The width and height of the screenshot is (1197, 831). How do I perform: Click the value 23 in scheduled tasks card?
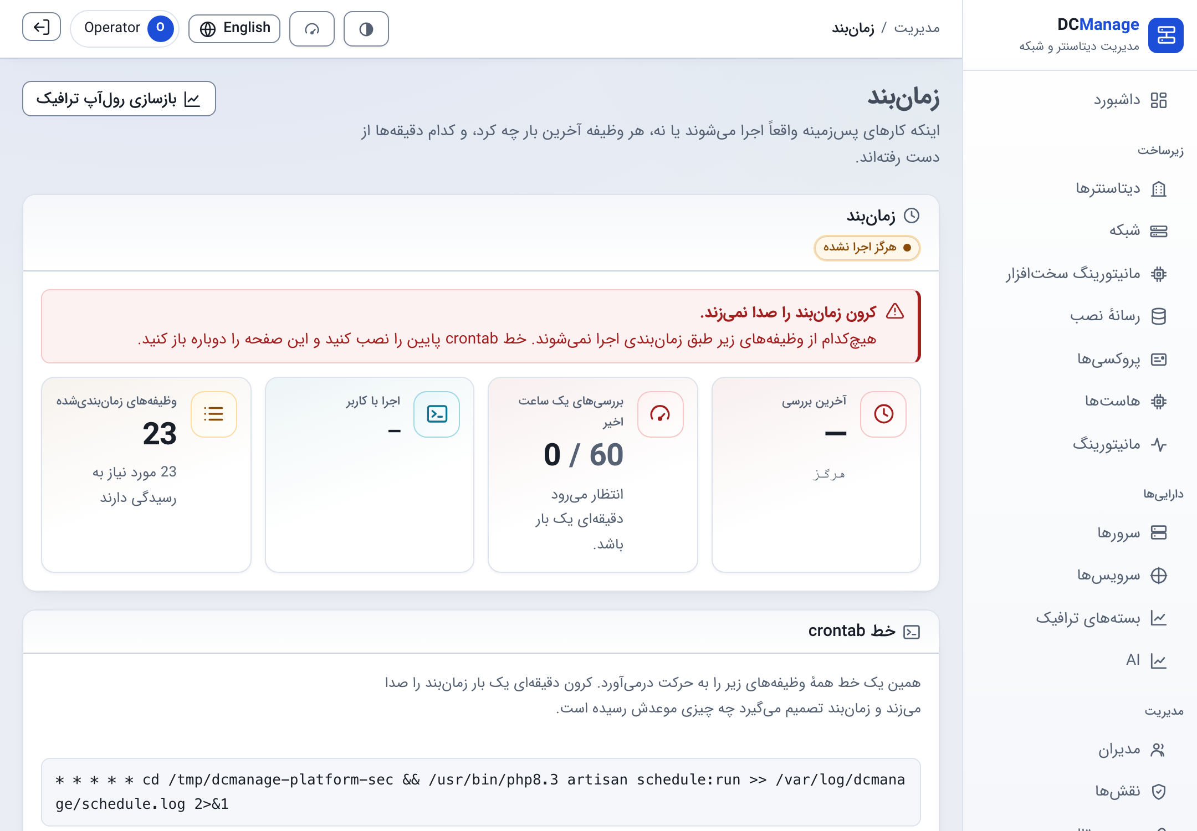coord(160,433)
